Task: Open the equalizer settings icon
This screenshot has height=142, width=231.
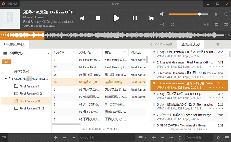Action: [x=216, y=14]
